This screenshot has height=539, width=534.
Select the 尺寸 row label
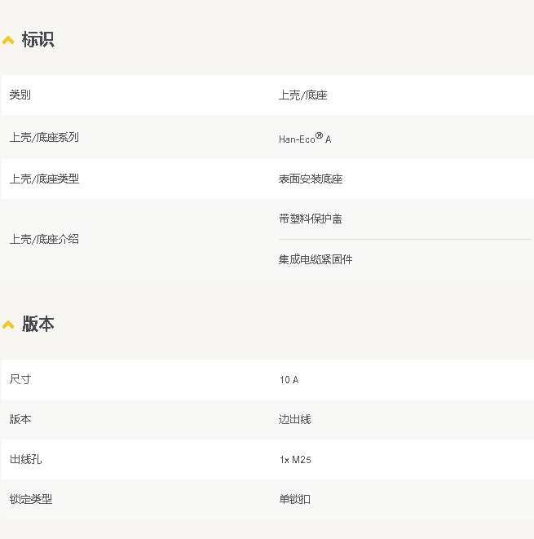tap(20, 379)
